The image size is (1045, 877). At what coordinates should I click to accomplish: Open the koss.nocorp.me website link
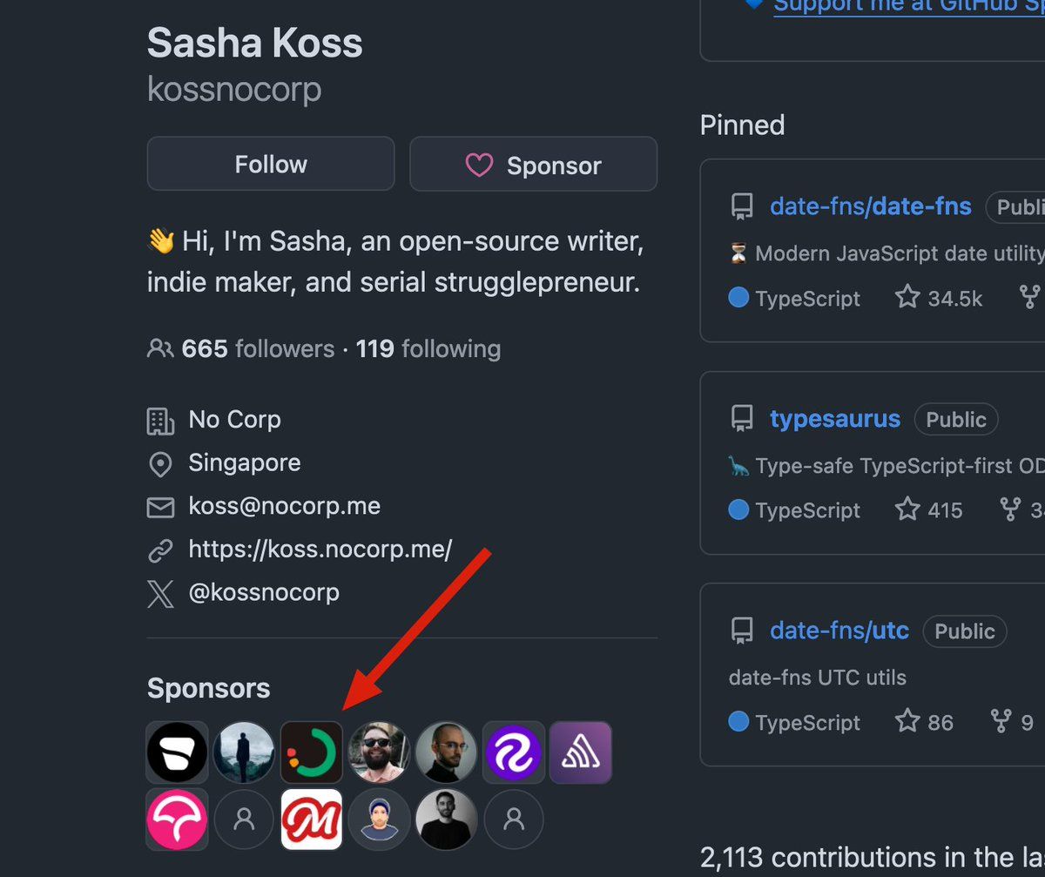(320, 550)
